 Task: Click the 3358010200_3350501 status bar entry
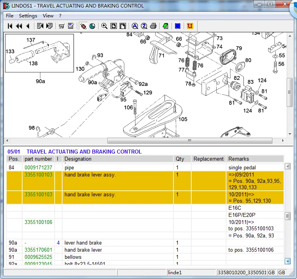point(242,273)
